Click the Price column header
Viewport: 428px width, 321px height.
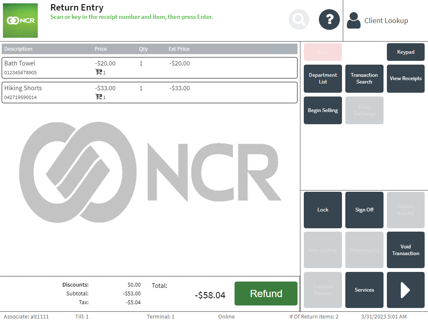pos(101,49)
